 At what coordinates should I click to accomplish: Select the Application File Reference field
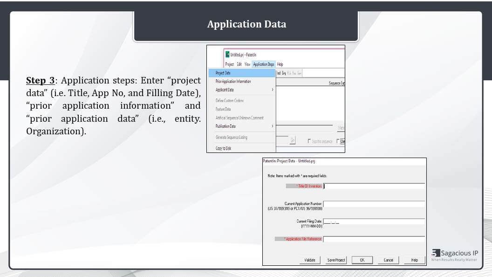point(374,239)
